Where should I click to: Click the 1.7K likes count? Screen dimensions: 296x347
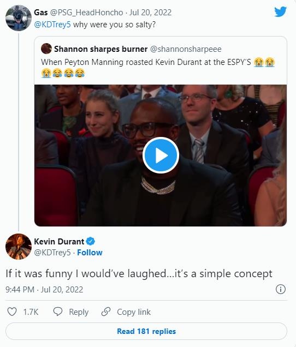coord(31,312)
